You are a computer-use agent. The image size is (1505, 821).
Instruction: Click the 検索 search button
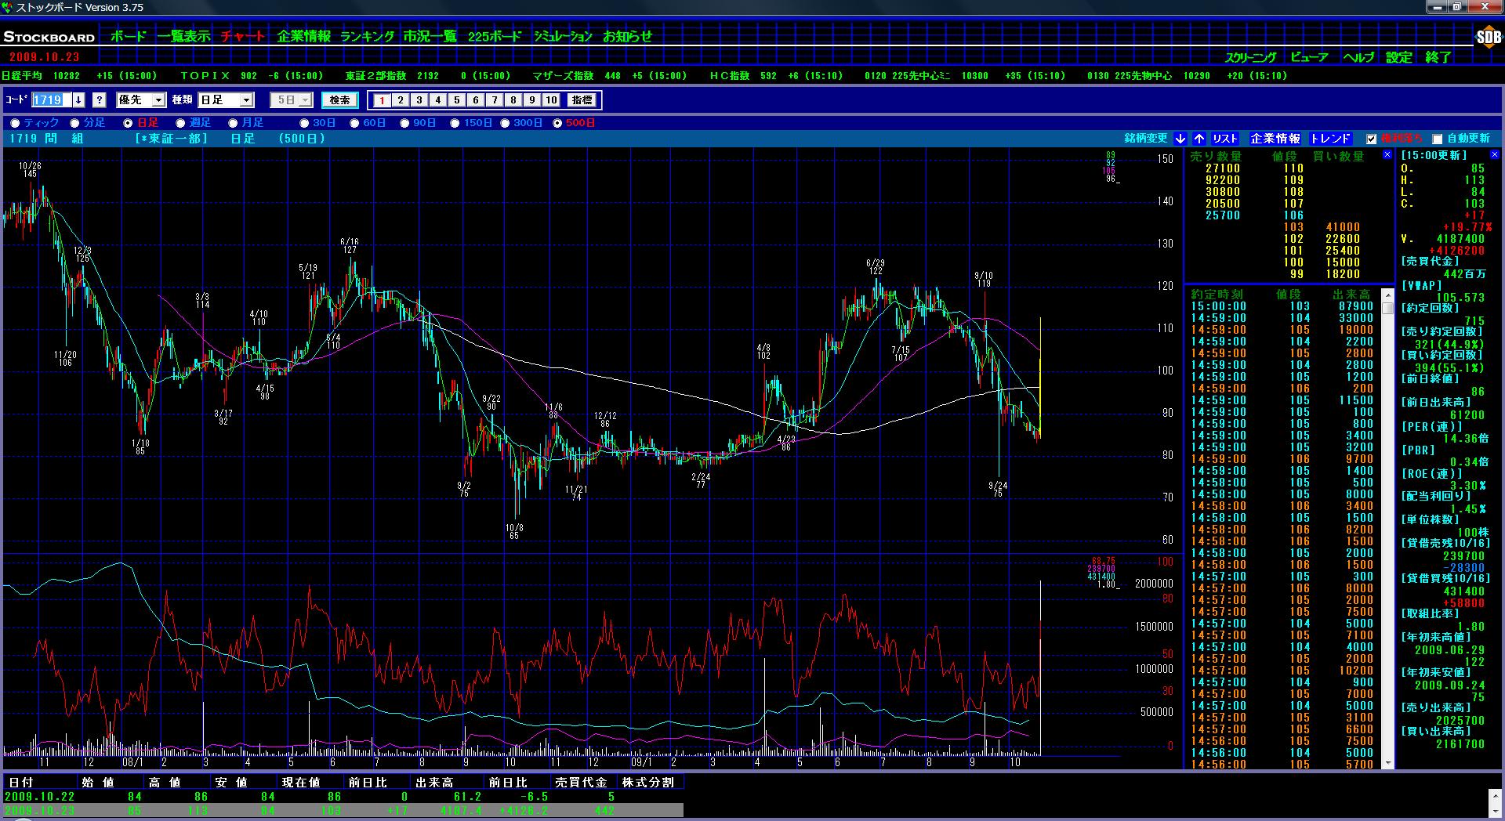[339, 100]
